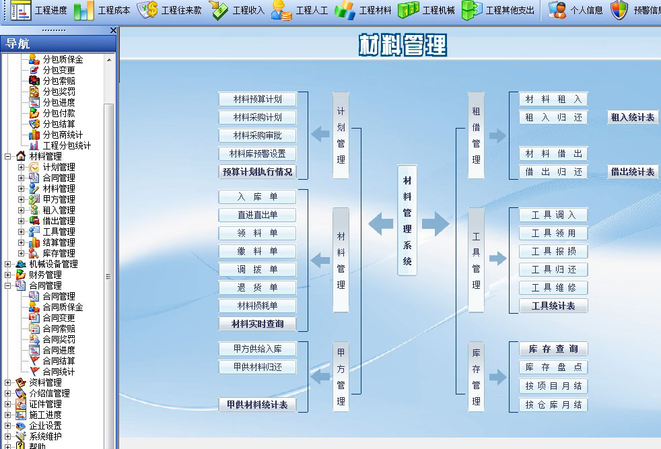Image resolution: width=661 pixels, height=449 pixels.
Task: Click the 材料库预警设置 button
Action: pos(257,154)
